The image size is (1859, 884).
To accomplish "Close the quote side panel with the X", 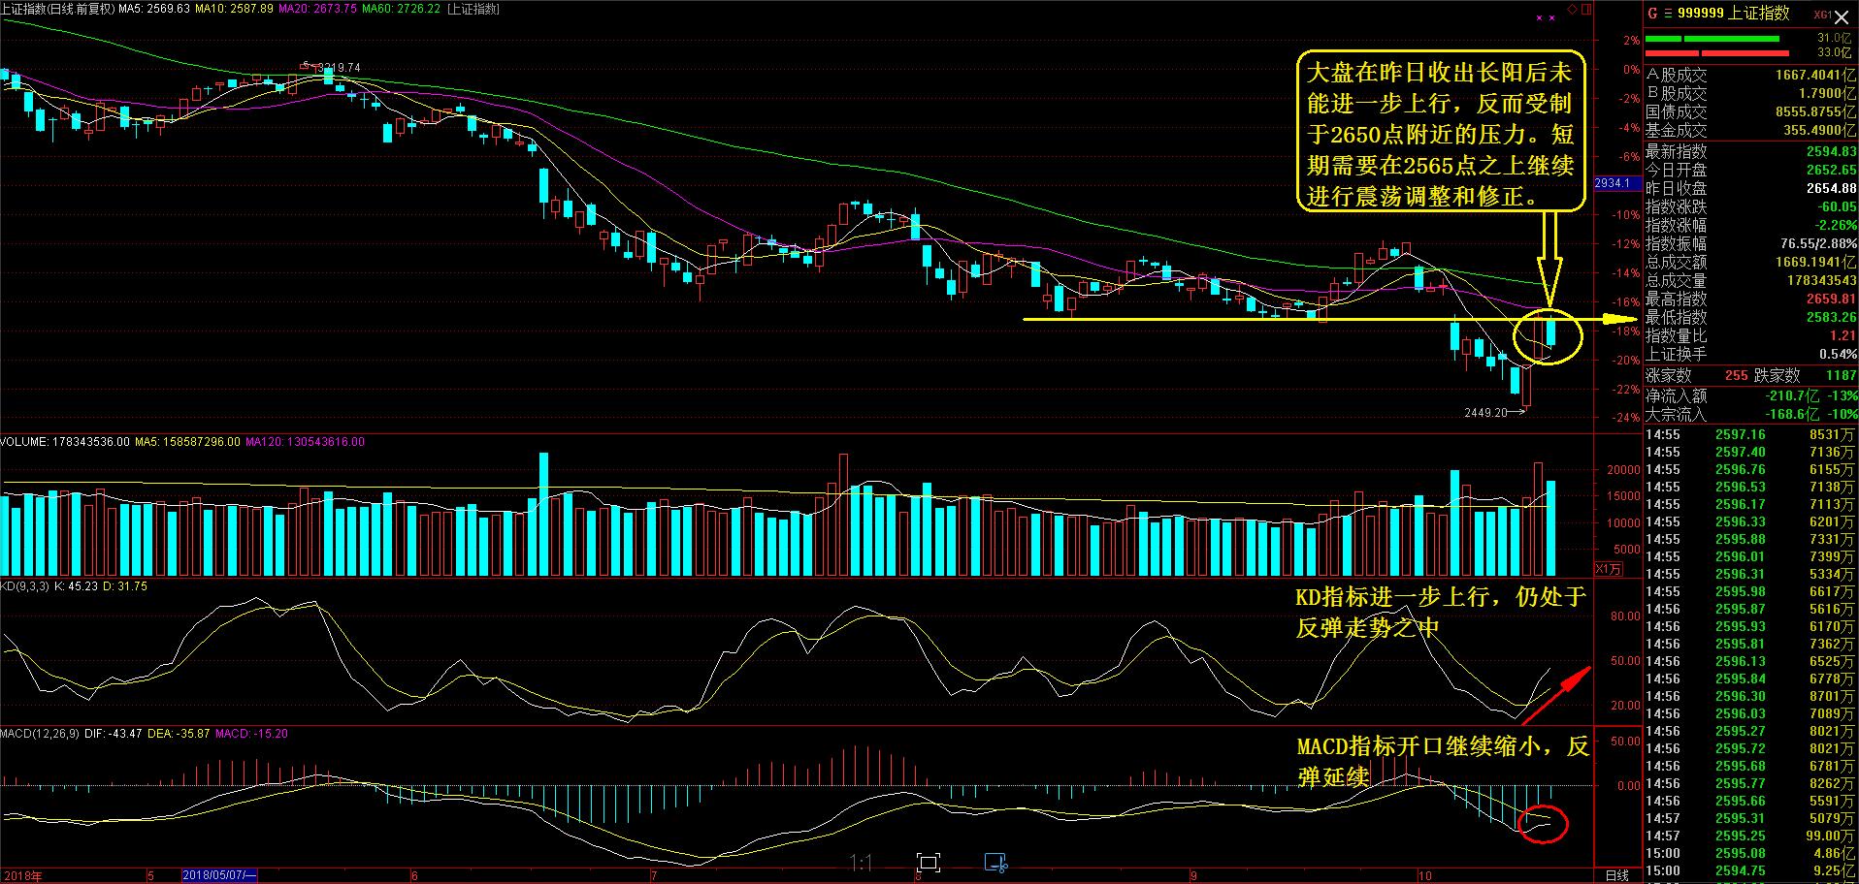I will 1841,17.
